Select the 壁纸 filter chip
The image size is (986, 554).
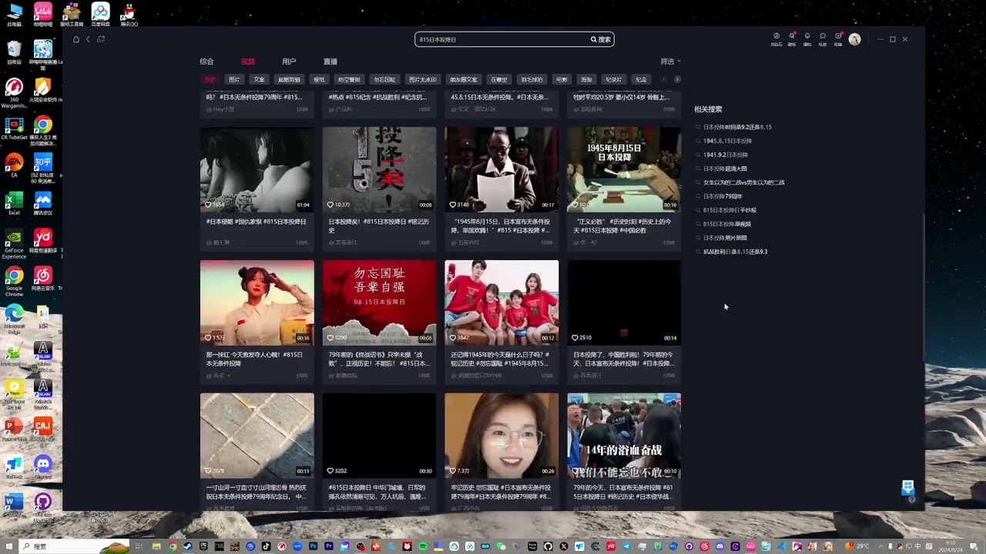(319, 79)
